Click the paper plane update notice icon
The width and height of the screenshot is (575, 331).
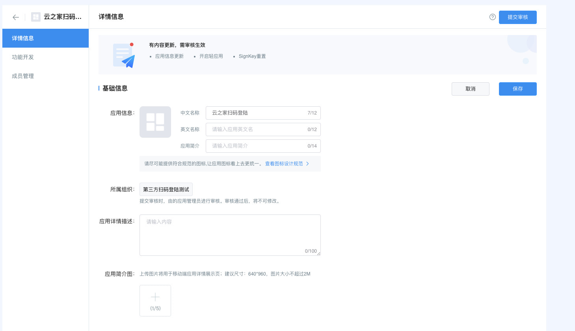click(x=124, y=55)
